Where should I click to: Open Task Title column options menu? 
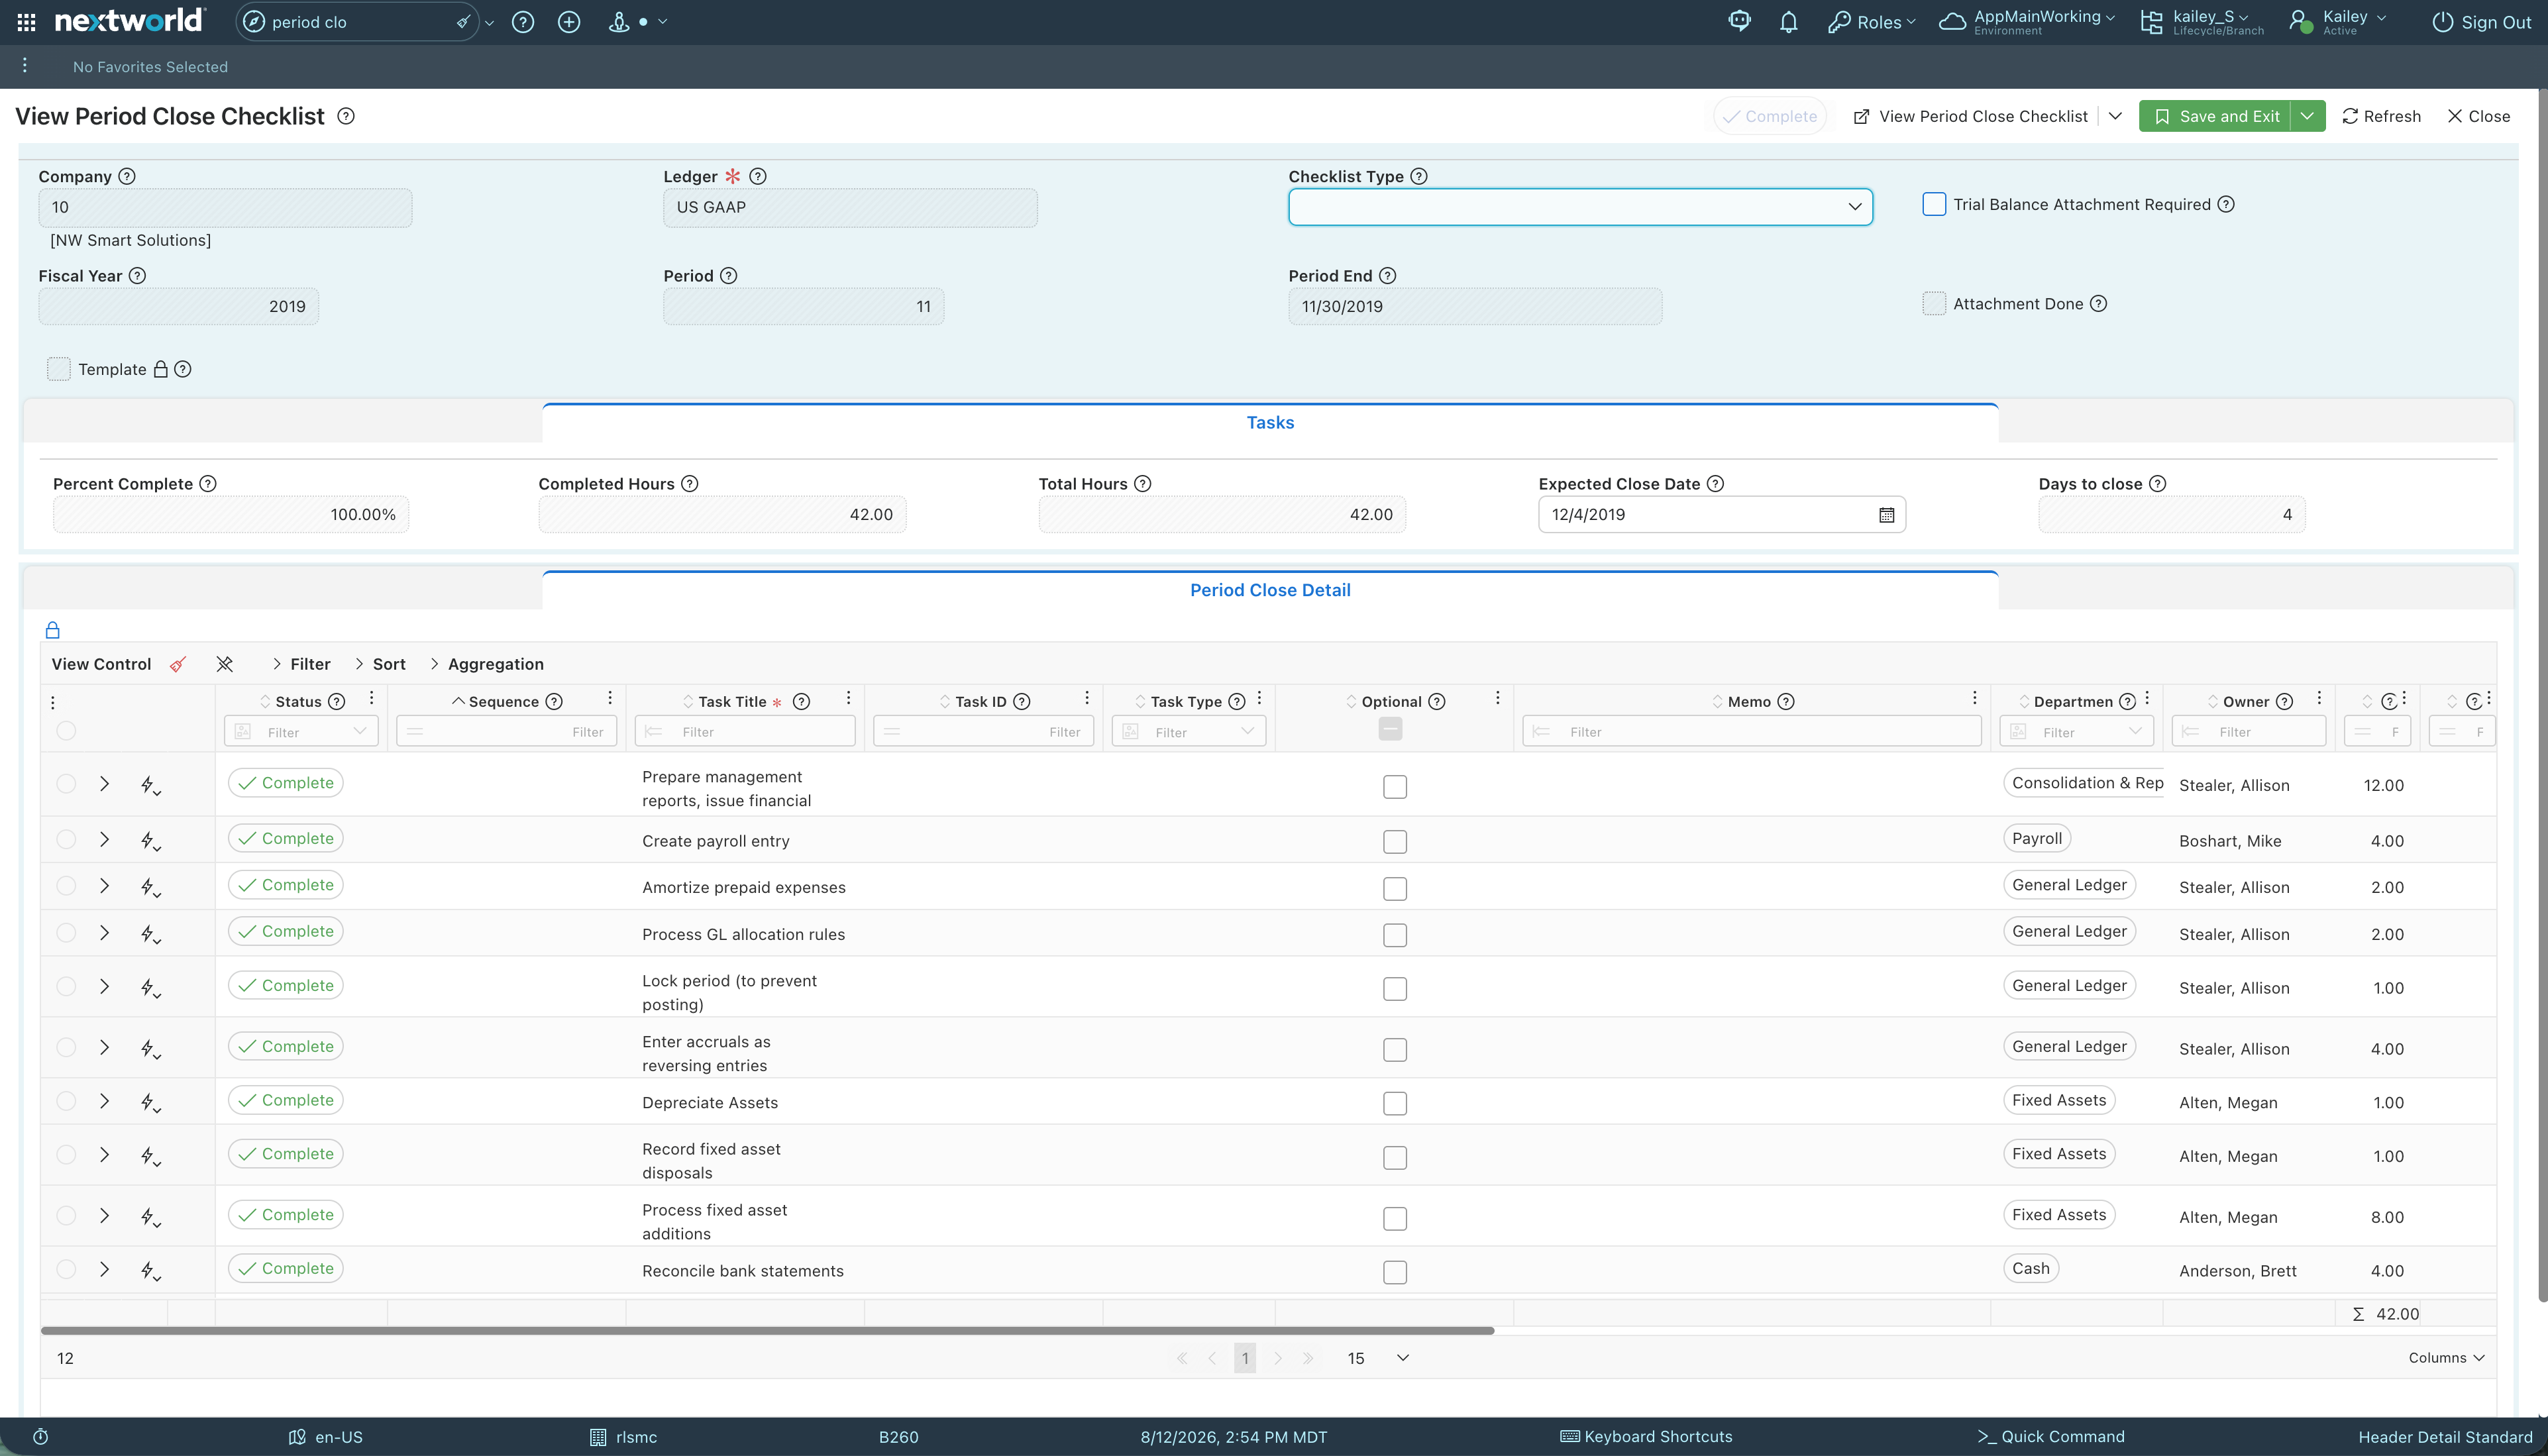click(x=849, y=699)
